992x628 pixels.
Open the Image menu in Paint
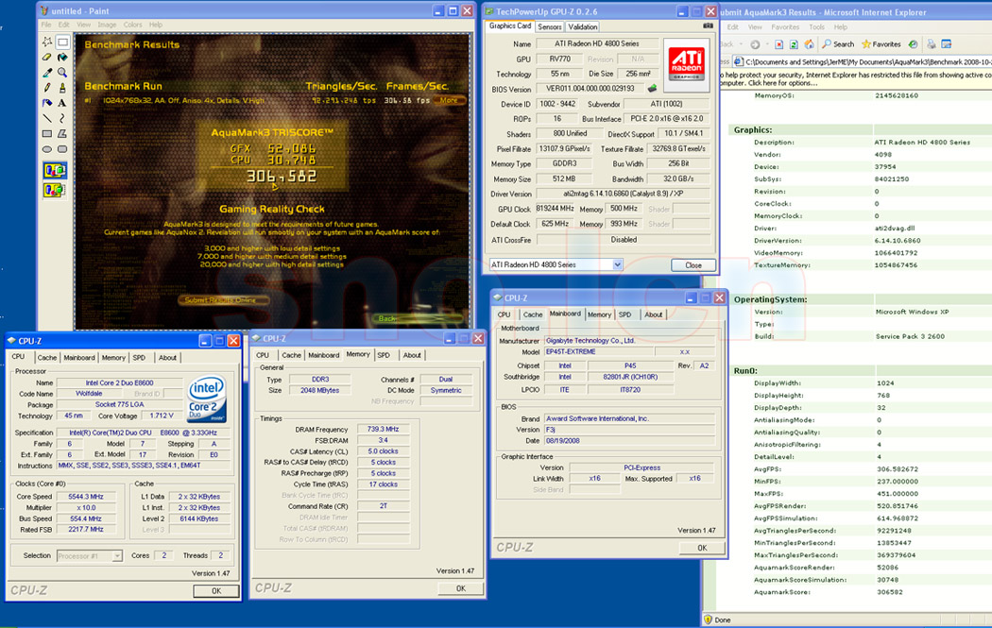coord(107,25)
